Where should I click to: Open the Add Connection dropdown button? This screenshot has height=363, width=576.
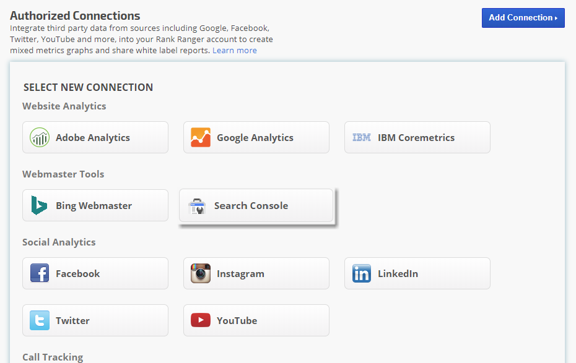(x=523, y=18)
